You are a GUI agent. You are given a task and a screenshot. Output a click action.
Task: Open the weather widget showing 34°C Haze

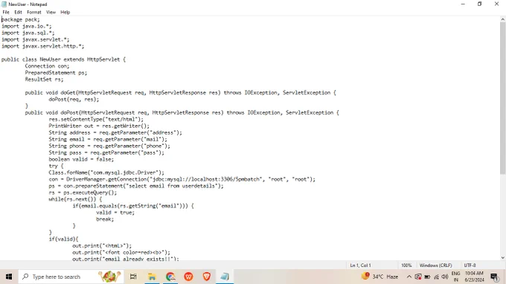(380, 277)
